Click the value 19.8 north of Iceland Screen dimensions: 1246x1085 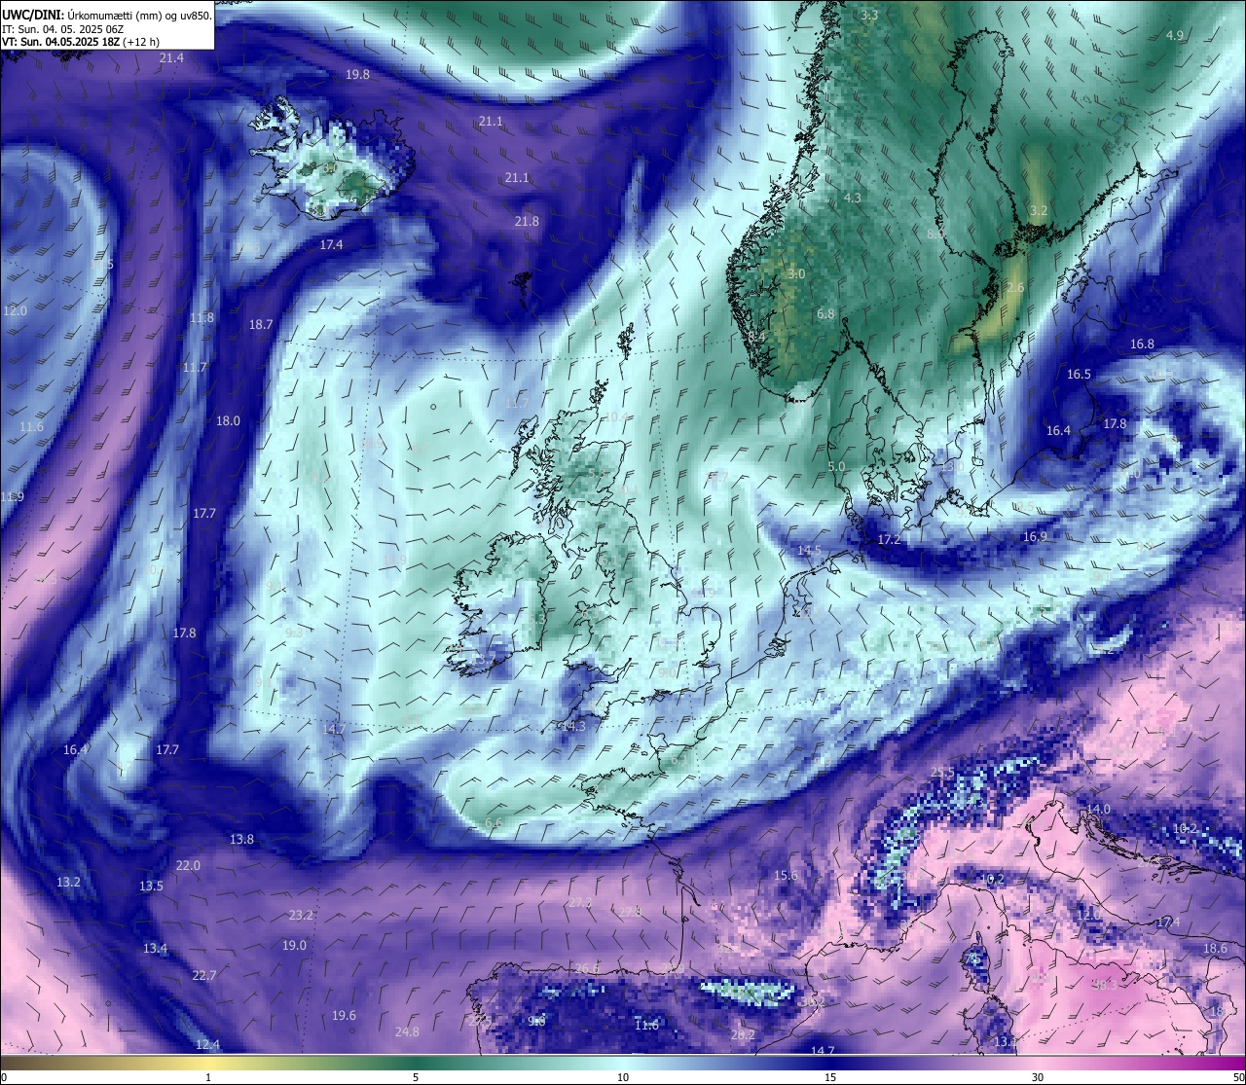click(x=357, y=75)
